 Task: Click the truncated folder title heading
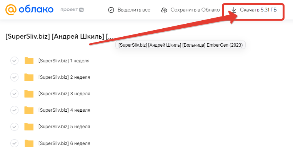pyautogui.click(x=59, y=36)
